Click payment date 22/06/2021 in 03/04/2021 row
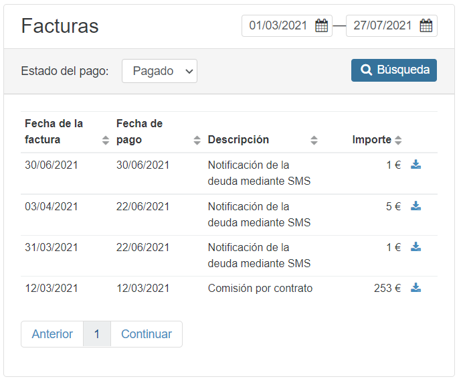The image size is (461, 381). pos(143,206)
